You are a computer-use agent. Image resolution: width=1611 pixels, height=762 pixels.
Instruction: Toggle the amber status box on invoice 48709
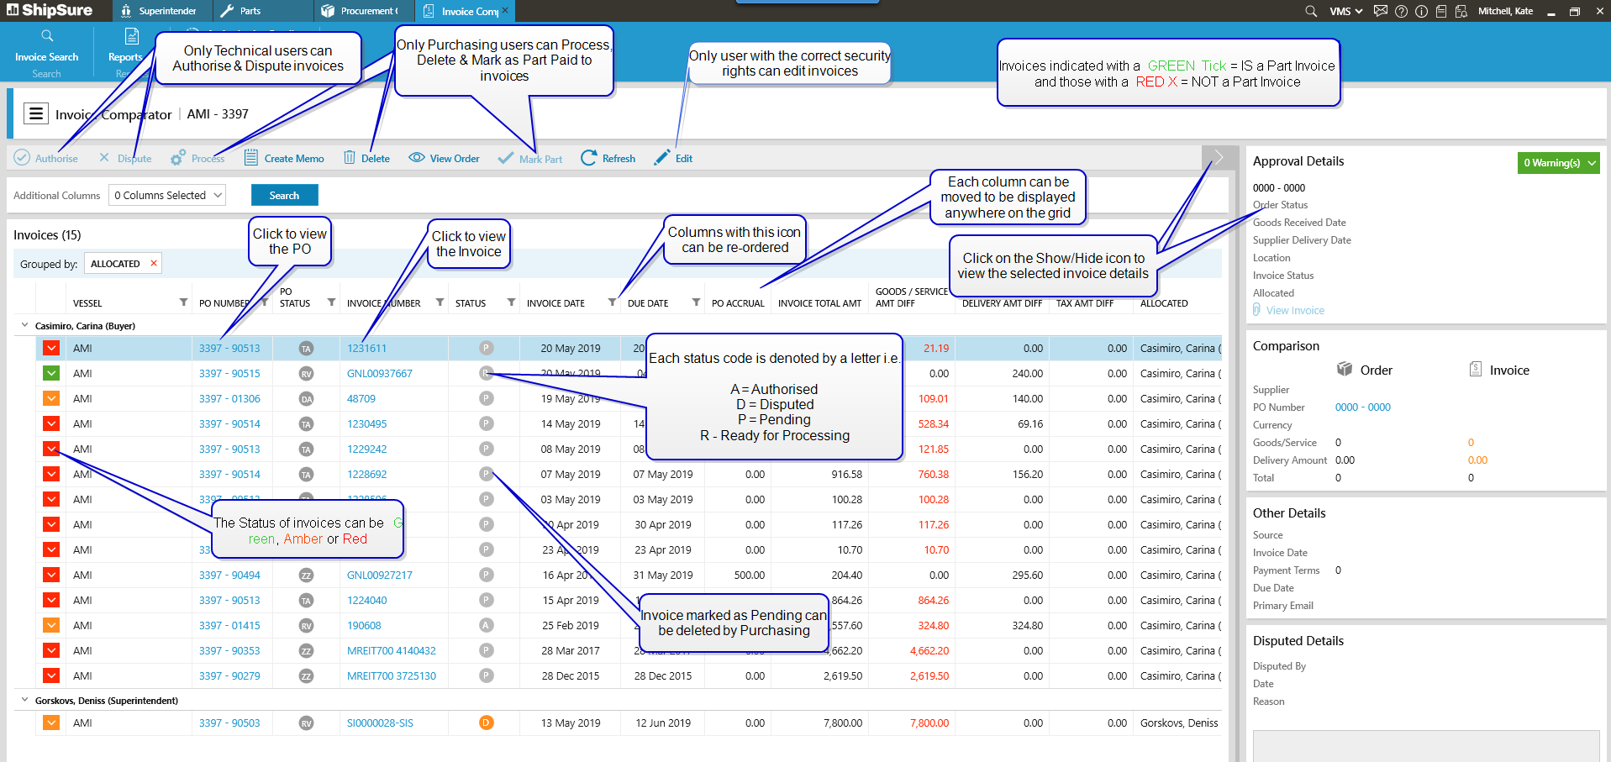[x=51, y=399]
